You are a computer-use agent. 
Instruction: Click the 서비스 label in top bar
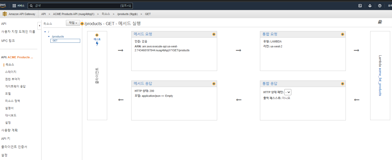(21, 6)
